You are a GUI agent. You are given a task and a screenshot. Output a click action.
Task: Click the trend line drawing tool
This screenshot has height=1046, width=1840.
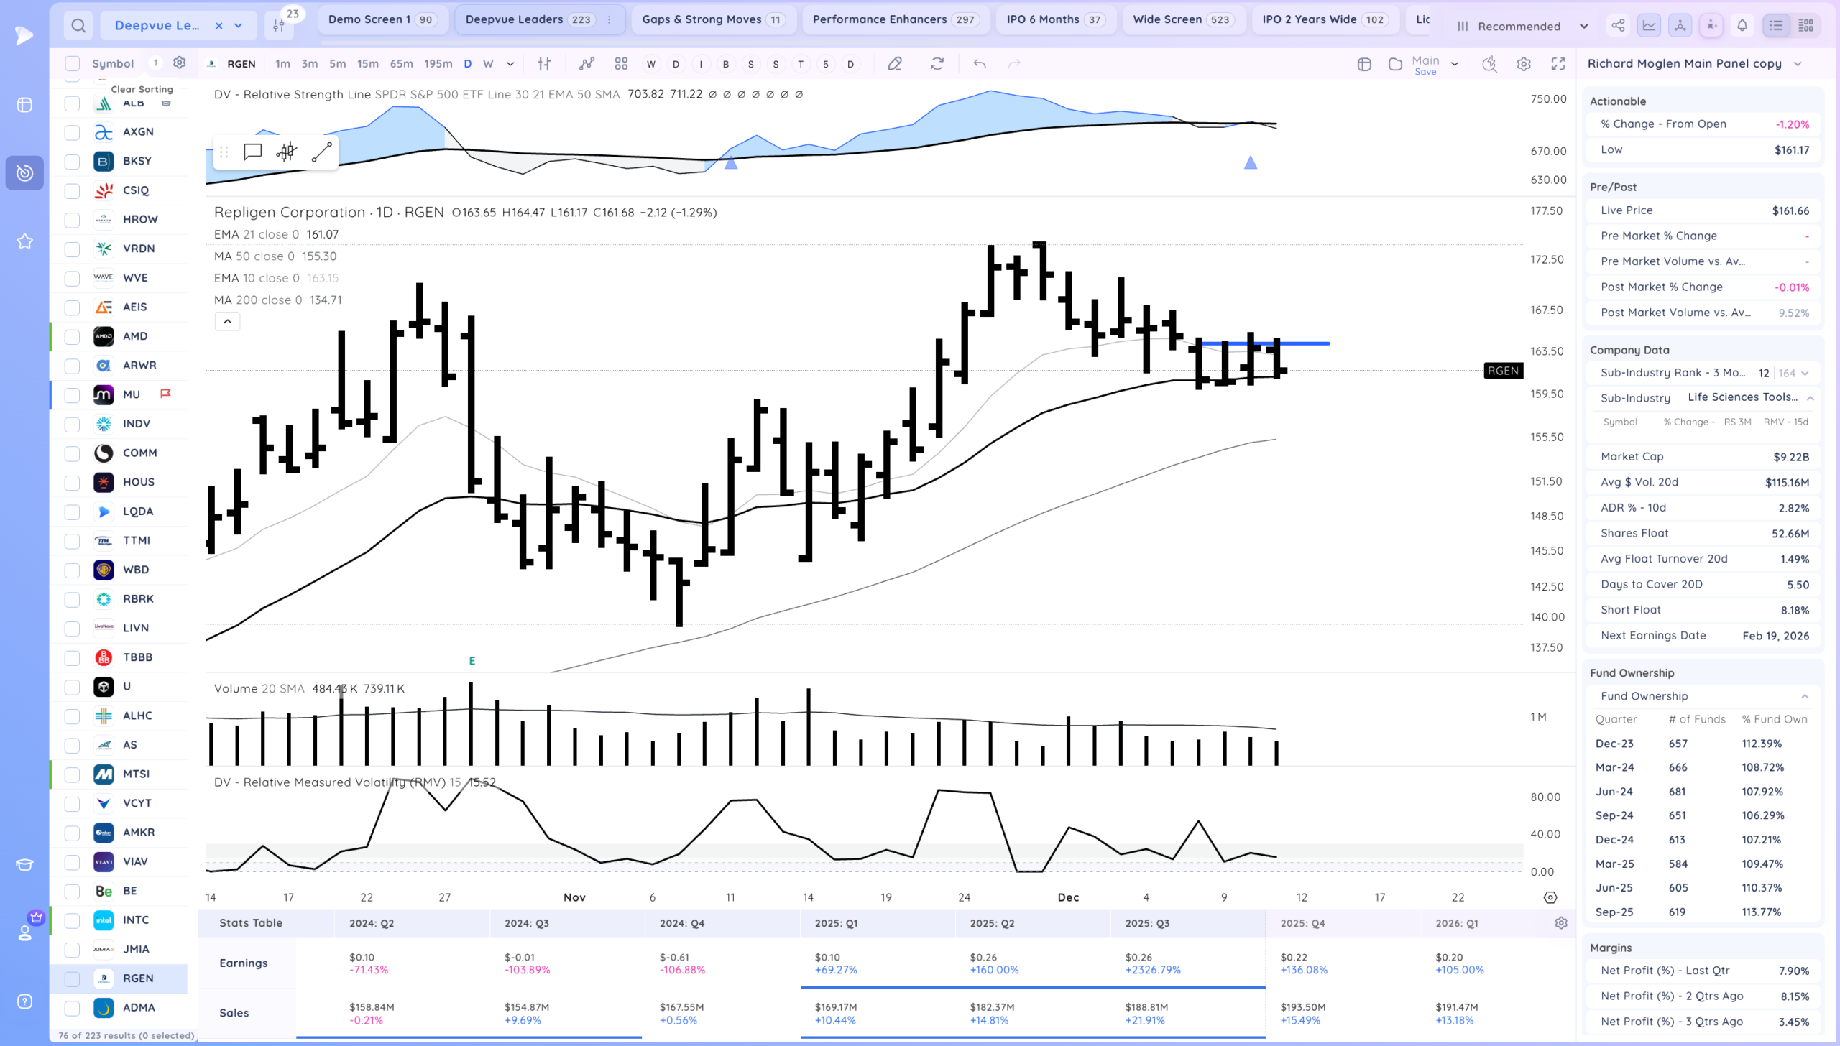321,152
